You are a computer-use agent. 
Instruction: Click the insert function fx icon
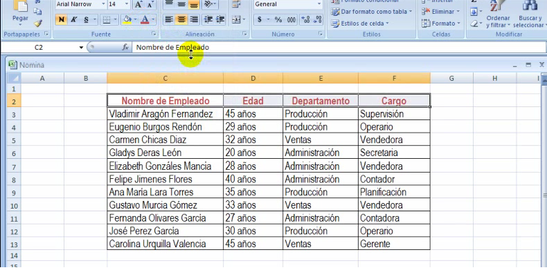pyautogui.click(x=125, y=48)
